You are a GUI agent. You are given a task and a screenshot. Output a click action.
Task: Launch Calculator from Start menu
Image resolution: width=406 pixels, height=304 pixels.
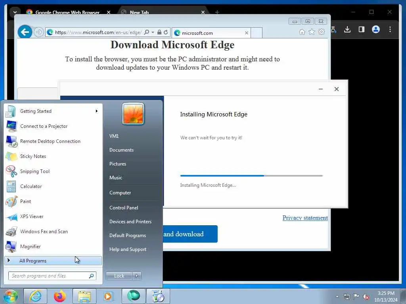[53, 186]
